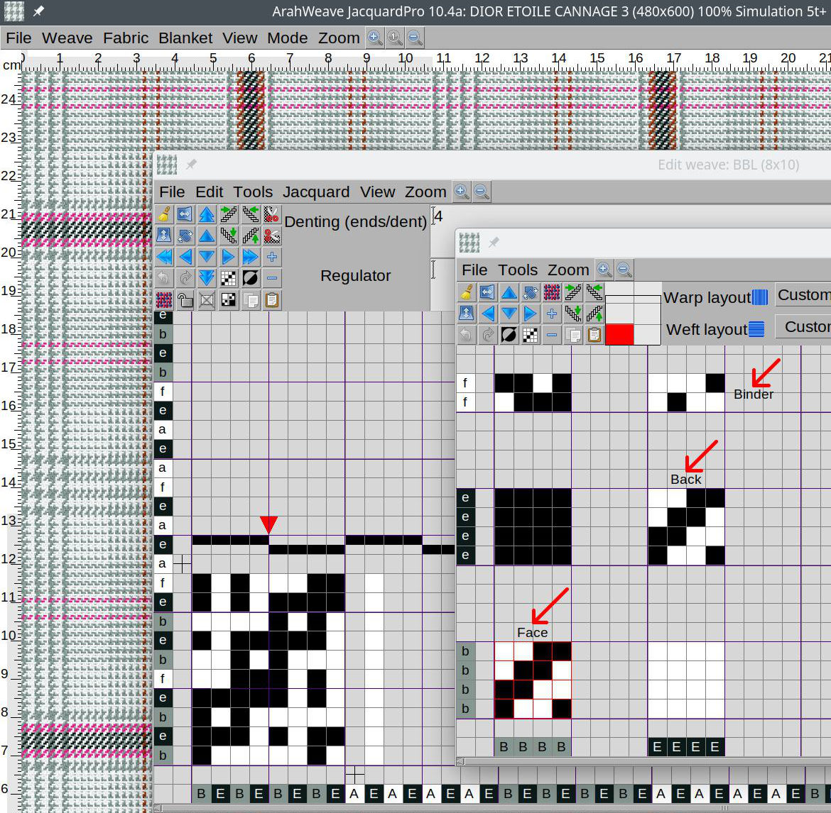Open the Weft layout Custom dropdown
The image size is (831, 813).
pyautogui.click(x=806, y=327)
